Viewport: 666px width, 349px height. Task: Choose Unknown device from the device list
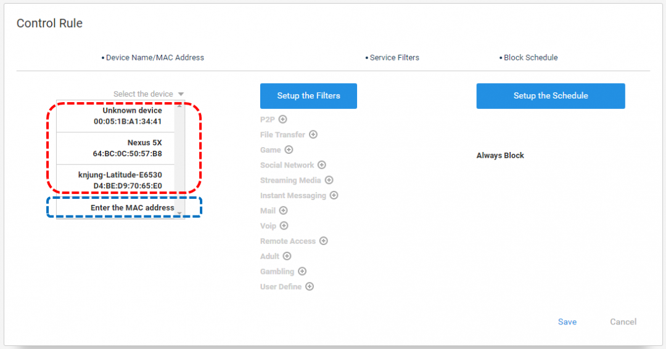tap(115, 116)
